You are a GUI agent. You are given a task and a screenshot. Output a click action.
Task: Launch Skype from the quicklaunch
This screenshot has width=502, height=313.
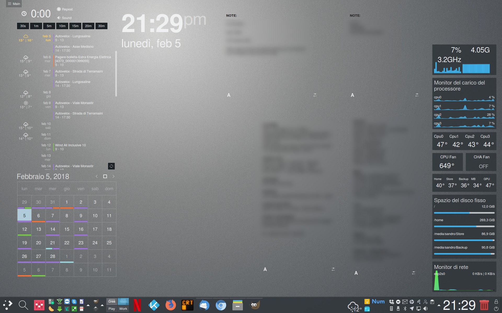(74, 302)
